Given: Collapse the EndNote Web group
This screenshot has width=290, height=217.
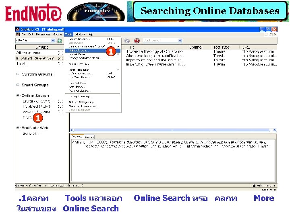Looking at the screenshot, I should 18,128.
